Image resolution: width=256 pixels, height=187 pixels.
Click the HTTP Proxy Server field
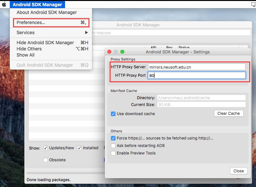point(196,67)
